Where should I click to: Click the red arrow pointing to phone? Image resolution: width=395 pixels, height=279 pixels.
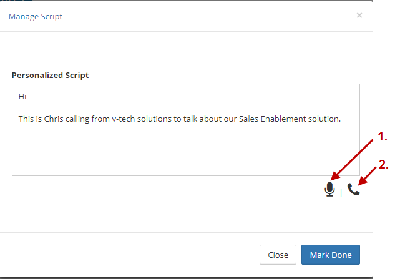[368, 175]
